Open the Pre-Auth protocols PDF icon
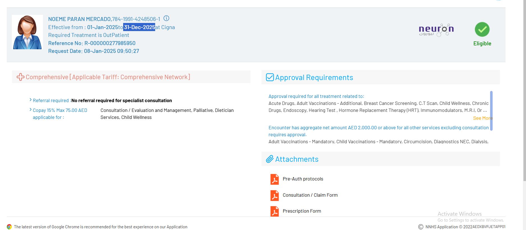 click(x=274, y=179)
